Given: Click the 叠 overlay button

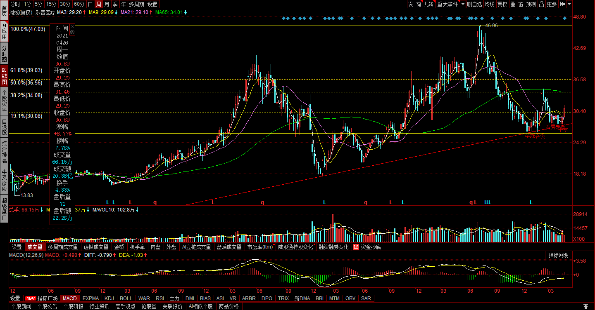Looking at the screenshot, I should [513, 4].
